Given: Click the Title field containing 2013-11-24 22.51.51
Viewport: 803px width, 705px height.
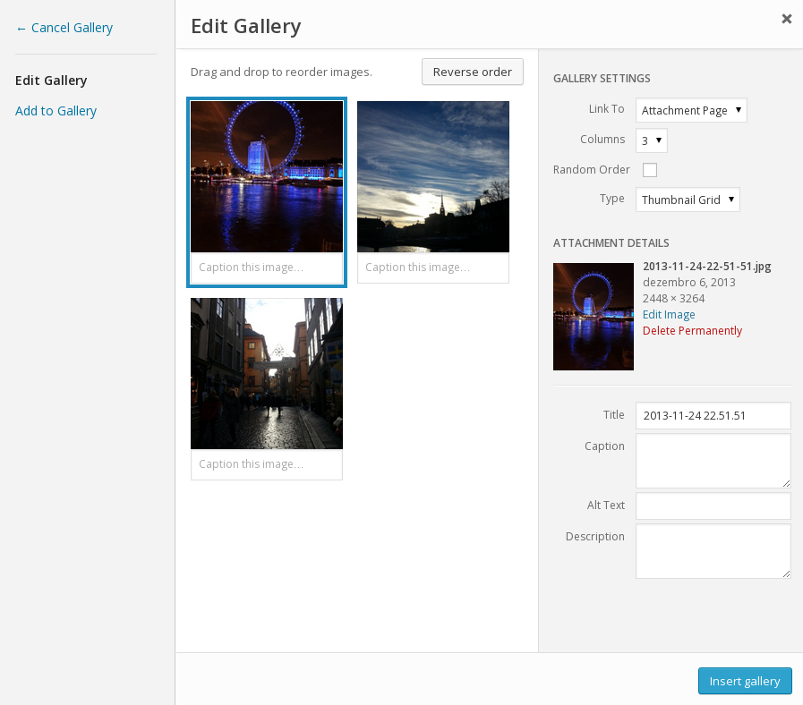Looking at the screenshot, I should tap(713, 415).
